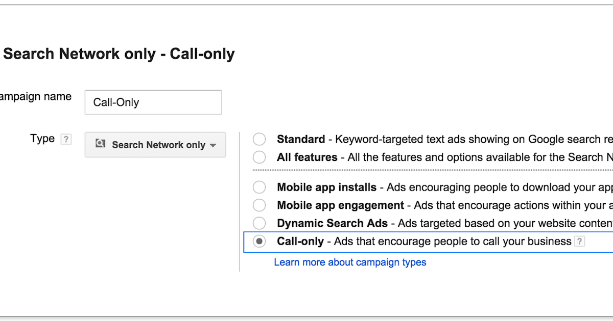This screenshot has height=321, width=613.
Task: Select the Dynamic Search Ads radio button
Action: pos(260,223)
